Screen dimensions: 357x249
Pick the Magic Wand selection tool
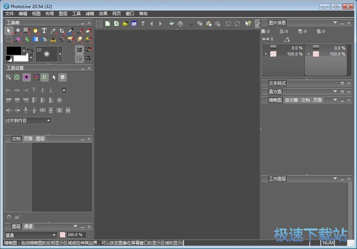tap(18, 39)
